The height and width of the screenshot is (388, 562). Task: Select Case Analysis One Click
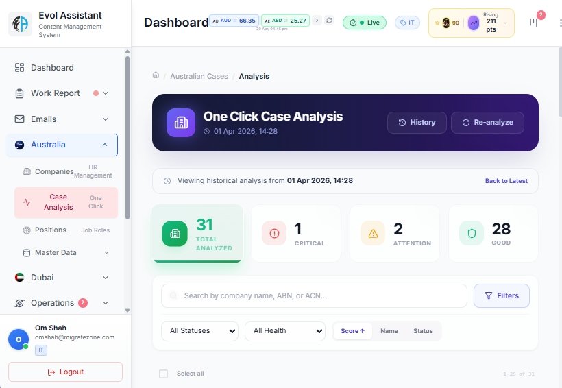[x=66, y=202]
